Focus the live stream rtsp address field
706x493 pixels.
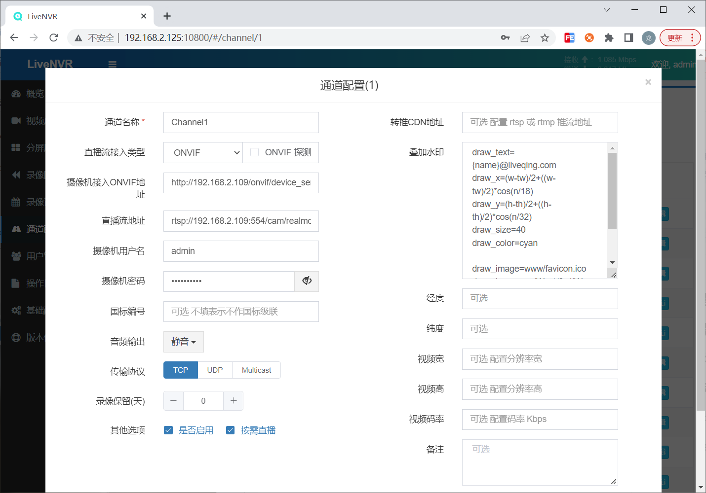[x=241, y=221]
